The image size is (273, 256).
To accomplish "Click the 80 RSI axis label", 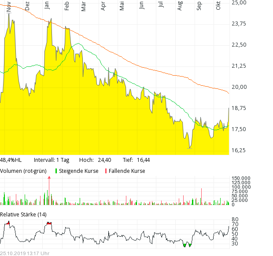I will point(235,219).
